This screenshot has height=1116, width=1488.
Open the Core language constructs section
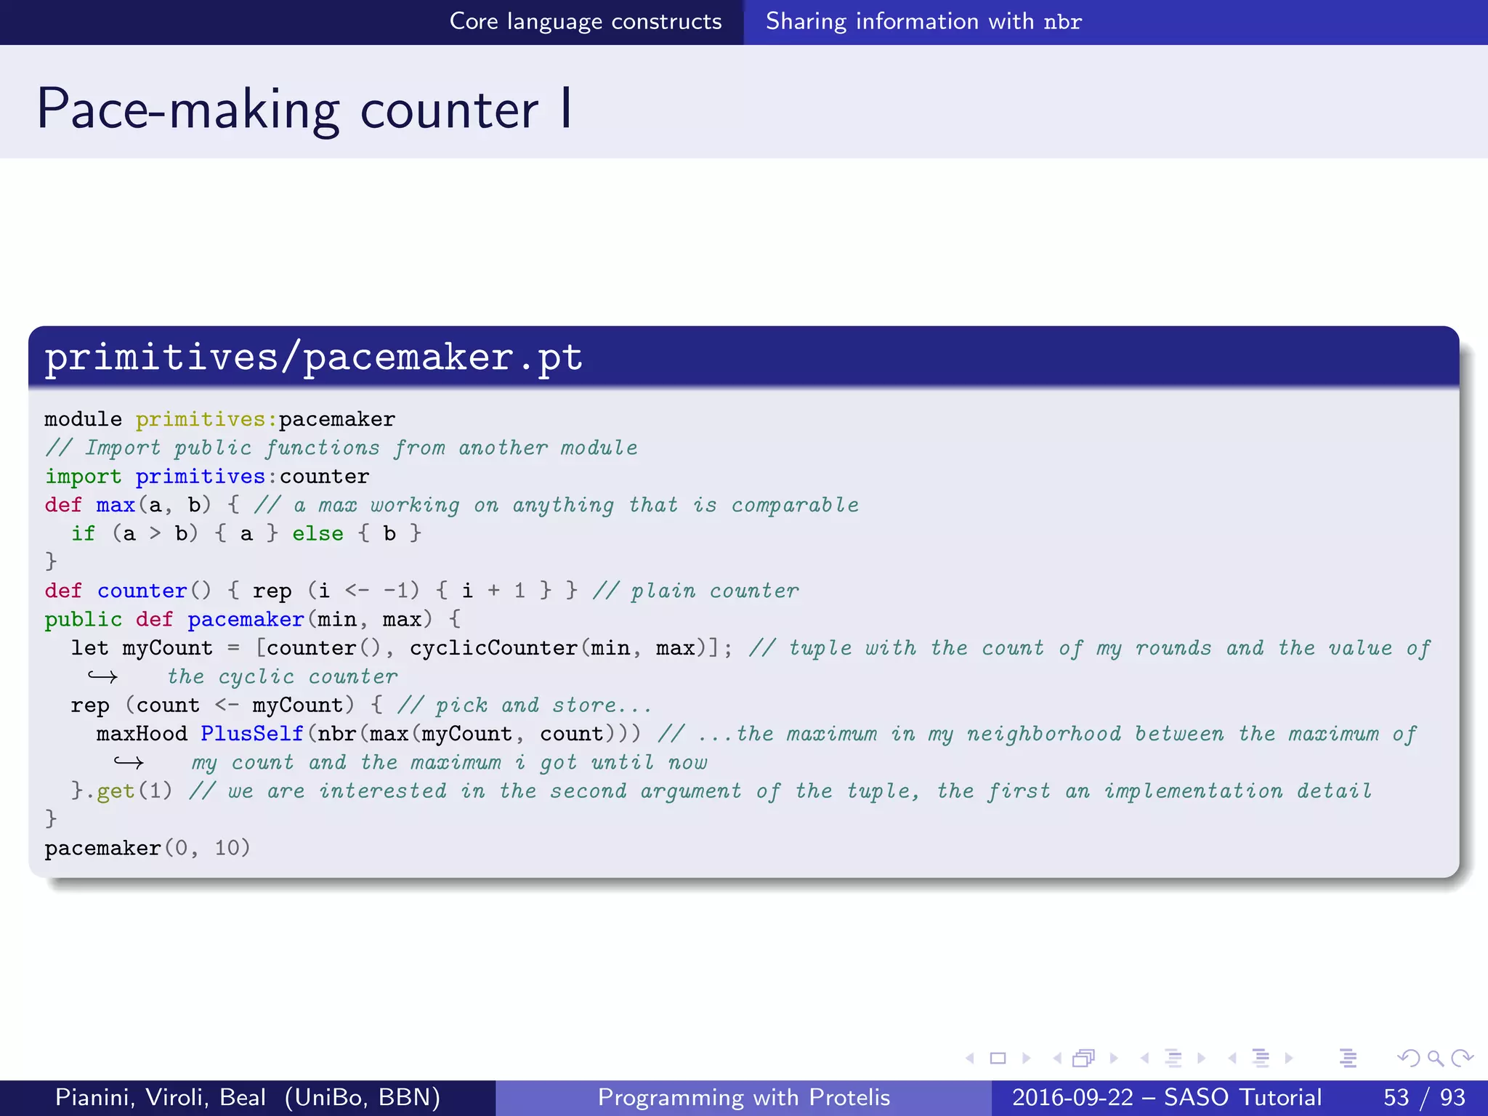click(586, 21)
